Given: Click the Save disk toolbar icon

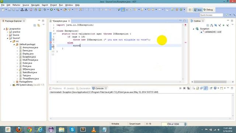Looking at the screenshot, I should (9, 10).
